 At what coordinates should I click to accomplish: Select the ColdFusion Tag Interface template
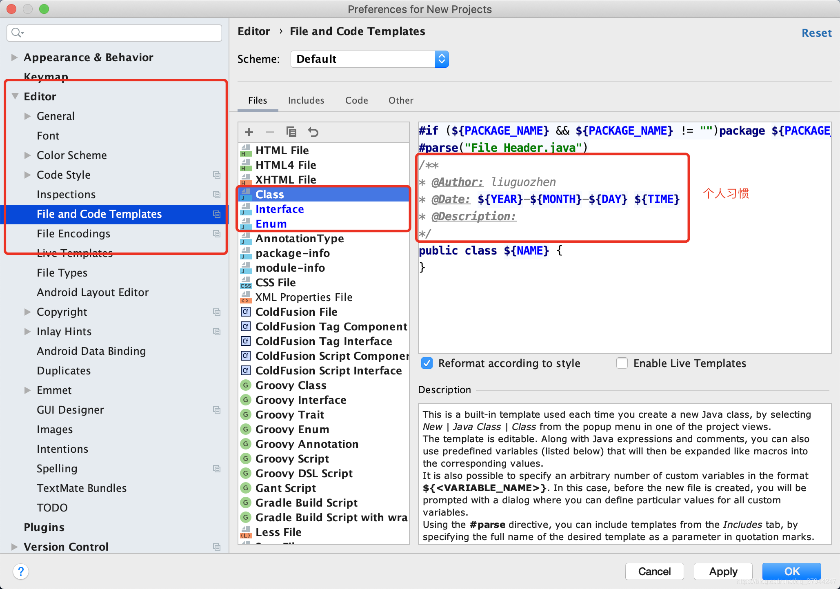point(324,341)
